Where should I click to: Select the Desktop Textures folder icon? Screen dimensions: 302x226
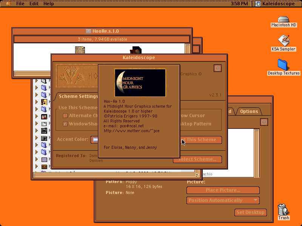coord(283,64)
